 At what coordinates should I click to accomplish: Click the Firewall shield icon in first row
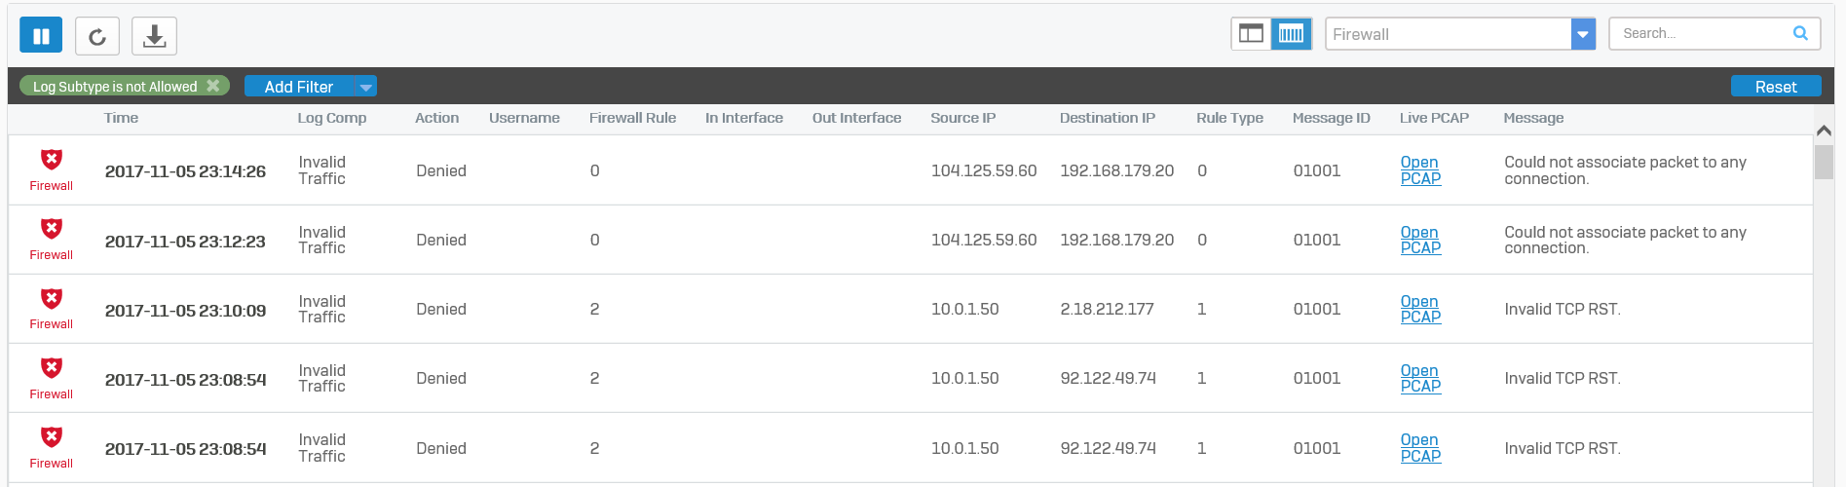pyautogui.click(x=52, y=160)
